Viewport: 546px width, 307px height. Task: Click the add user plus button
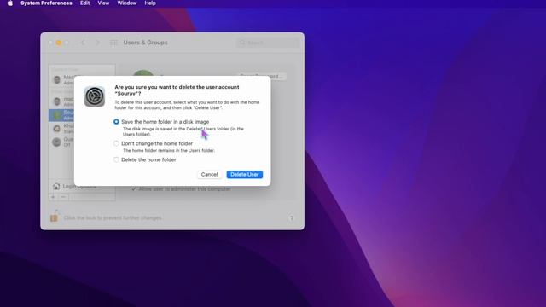tap(53, 197)
